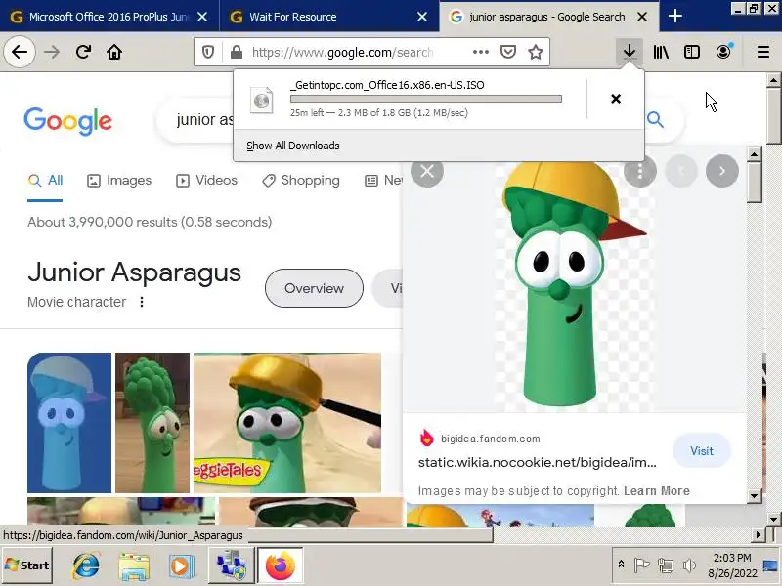Viewport: 782px width, 586px height.
Task: Select the Videos search filter
Action: click(x=206, y=181)
